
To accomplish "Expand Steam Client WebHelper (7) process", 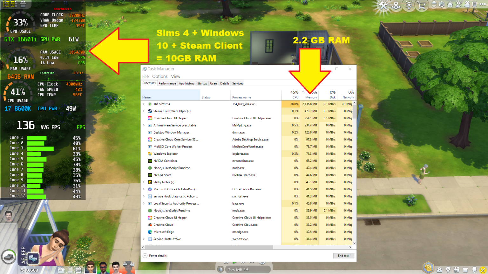I will pyautogui.click(x=144, y=111).
